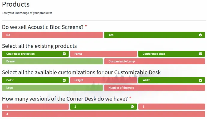
Task: Toggle the Height customization option
Action: [103, 80]
